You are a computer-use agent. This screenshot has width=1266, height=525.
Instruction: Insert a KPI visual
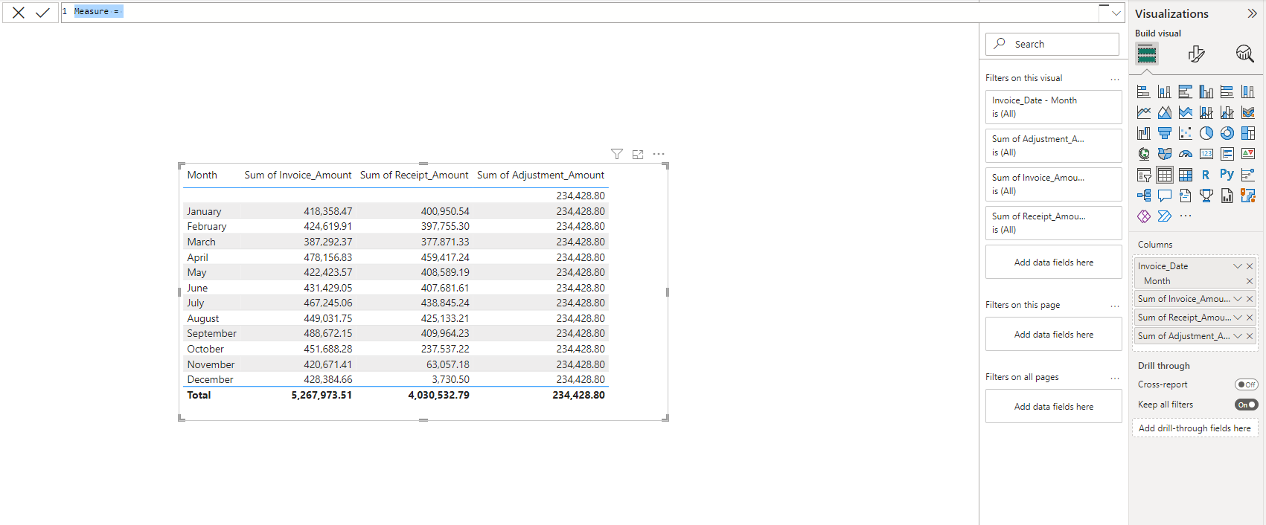click(x=1248, y=154)
